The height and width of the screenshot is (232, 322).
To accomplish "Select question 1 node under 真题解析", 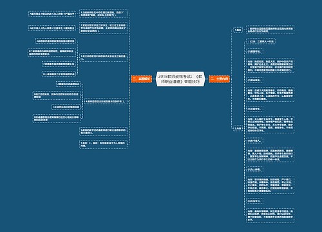I will 103,14.
